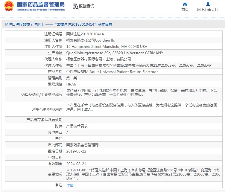The width and height of the screenshot is (225, 192).
Task: Open the 详情 details link
Action: (70, 185)
